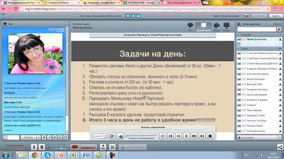Start recording with the REC button

103,147
